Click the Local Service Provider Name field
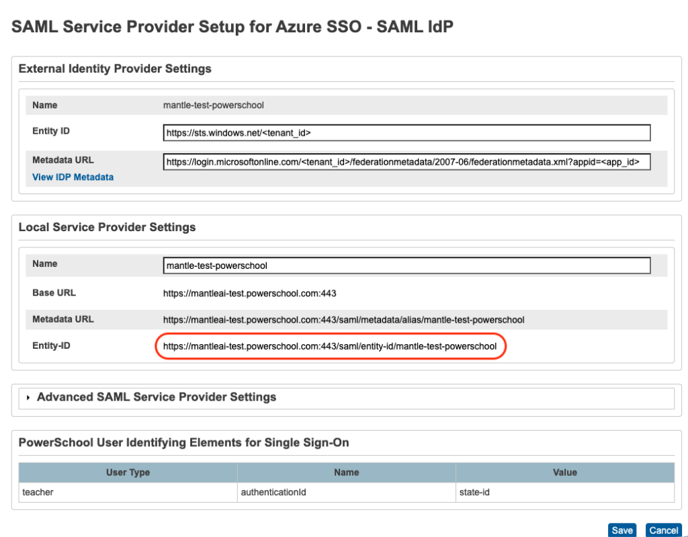Image resolution: width=688 pixels, height=537 pixels. click(x=406, y=265)
